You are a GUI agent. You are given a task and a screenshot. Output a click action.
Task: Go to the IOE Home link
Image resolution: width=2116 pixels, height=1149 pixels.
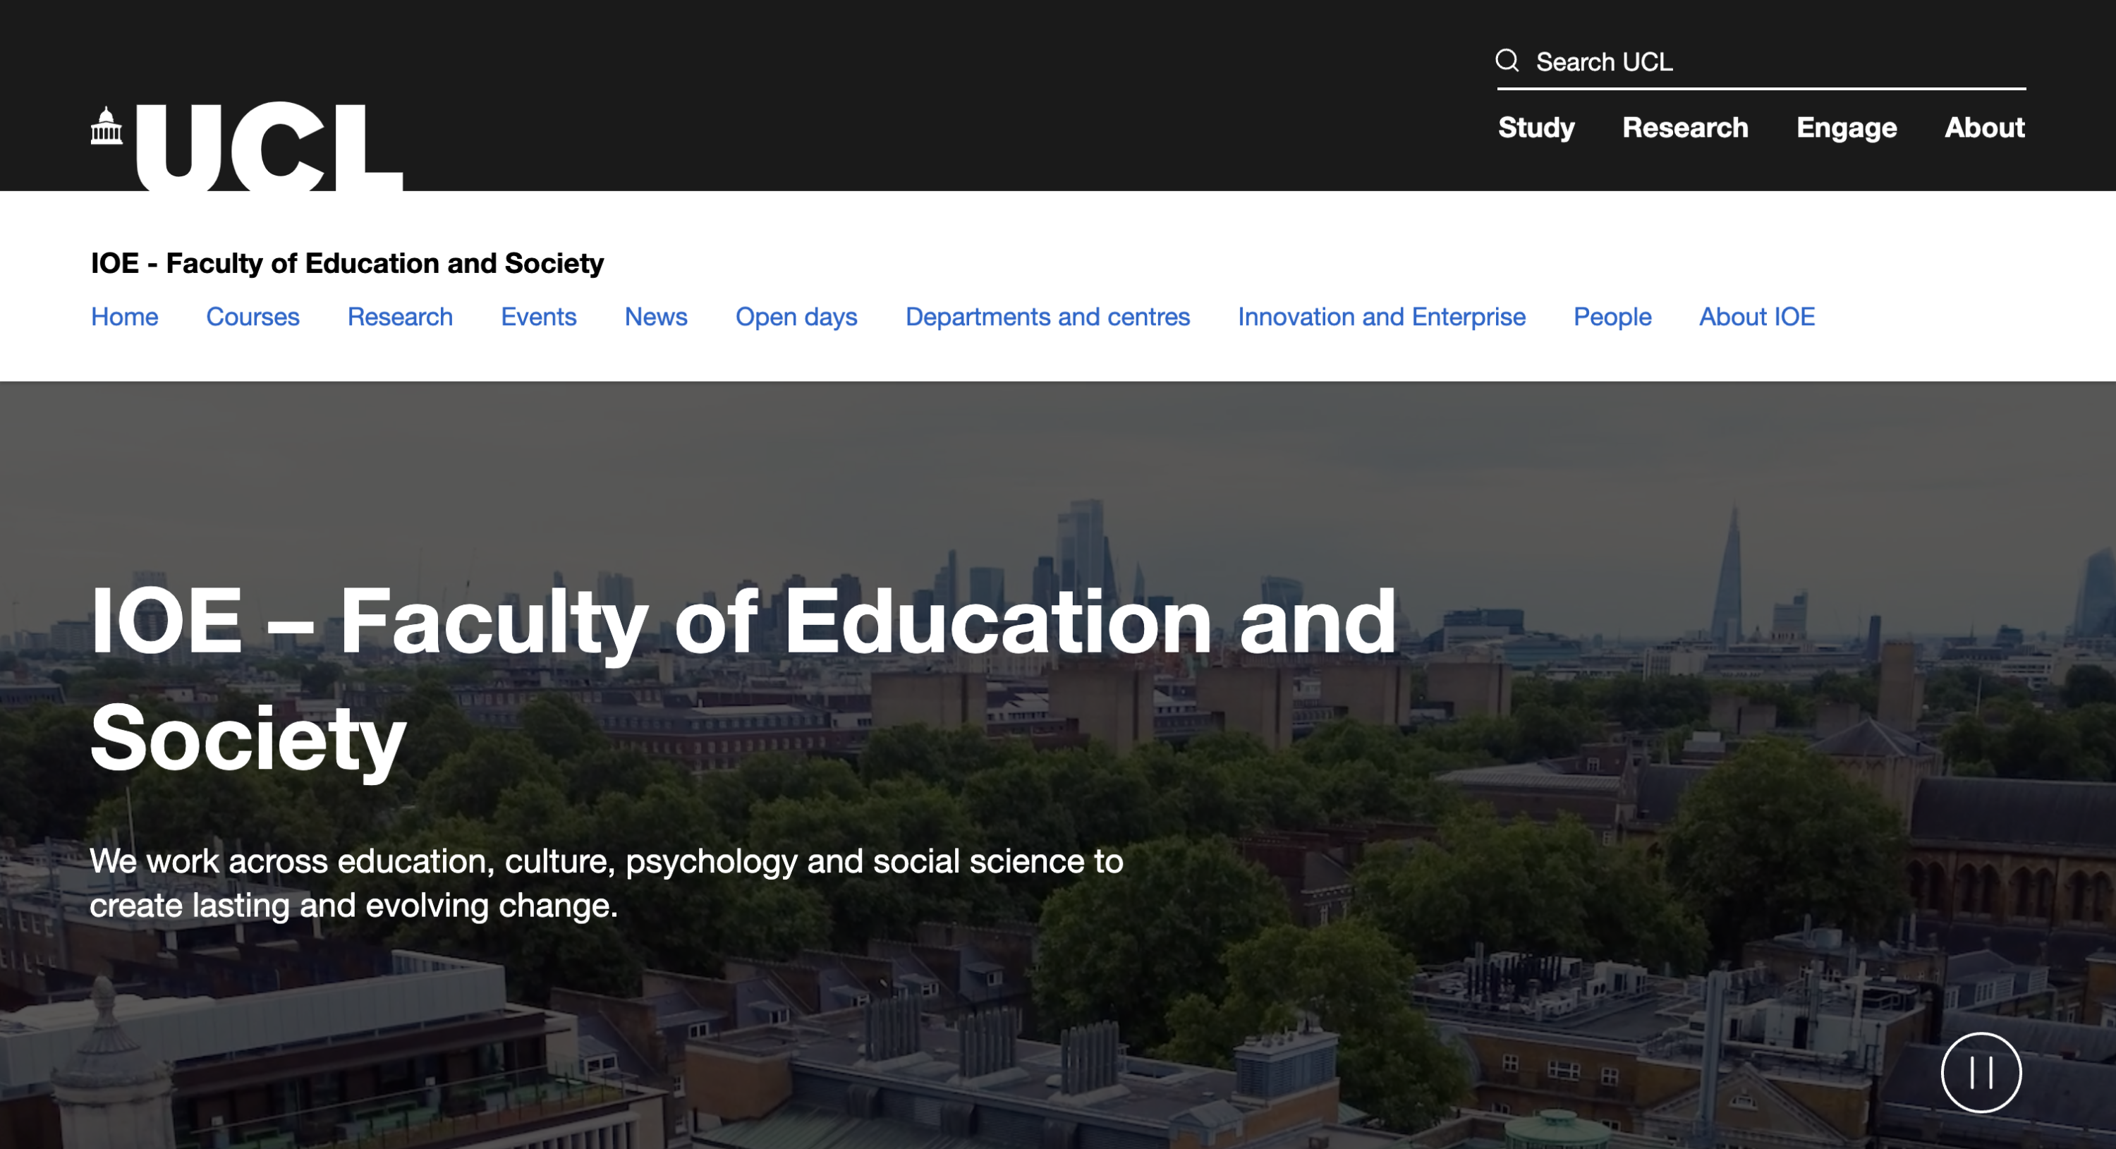pyautogui.click(x=124, y=317)
